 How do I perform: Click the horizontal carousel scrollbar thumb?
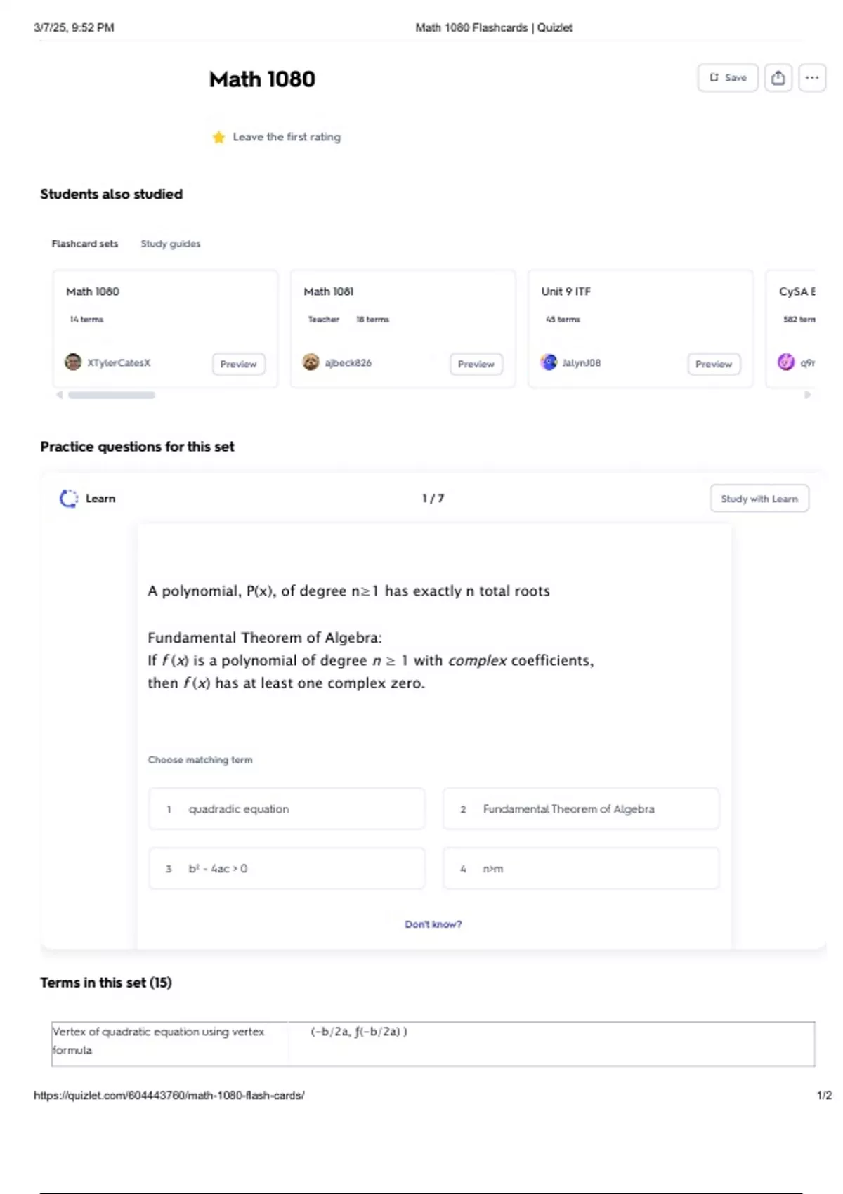(111, 395)
